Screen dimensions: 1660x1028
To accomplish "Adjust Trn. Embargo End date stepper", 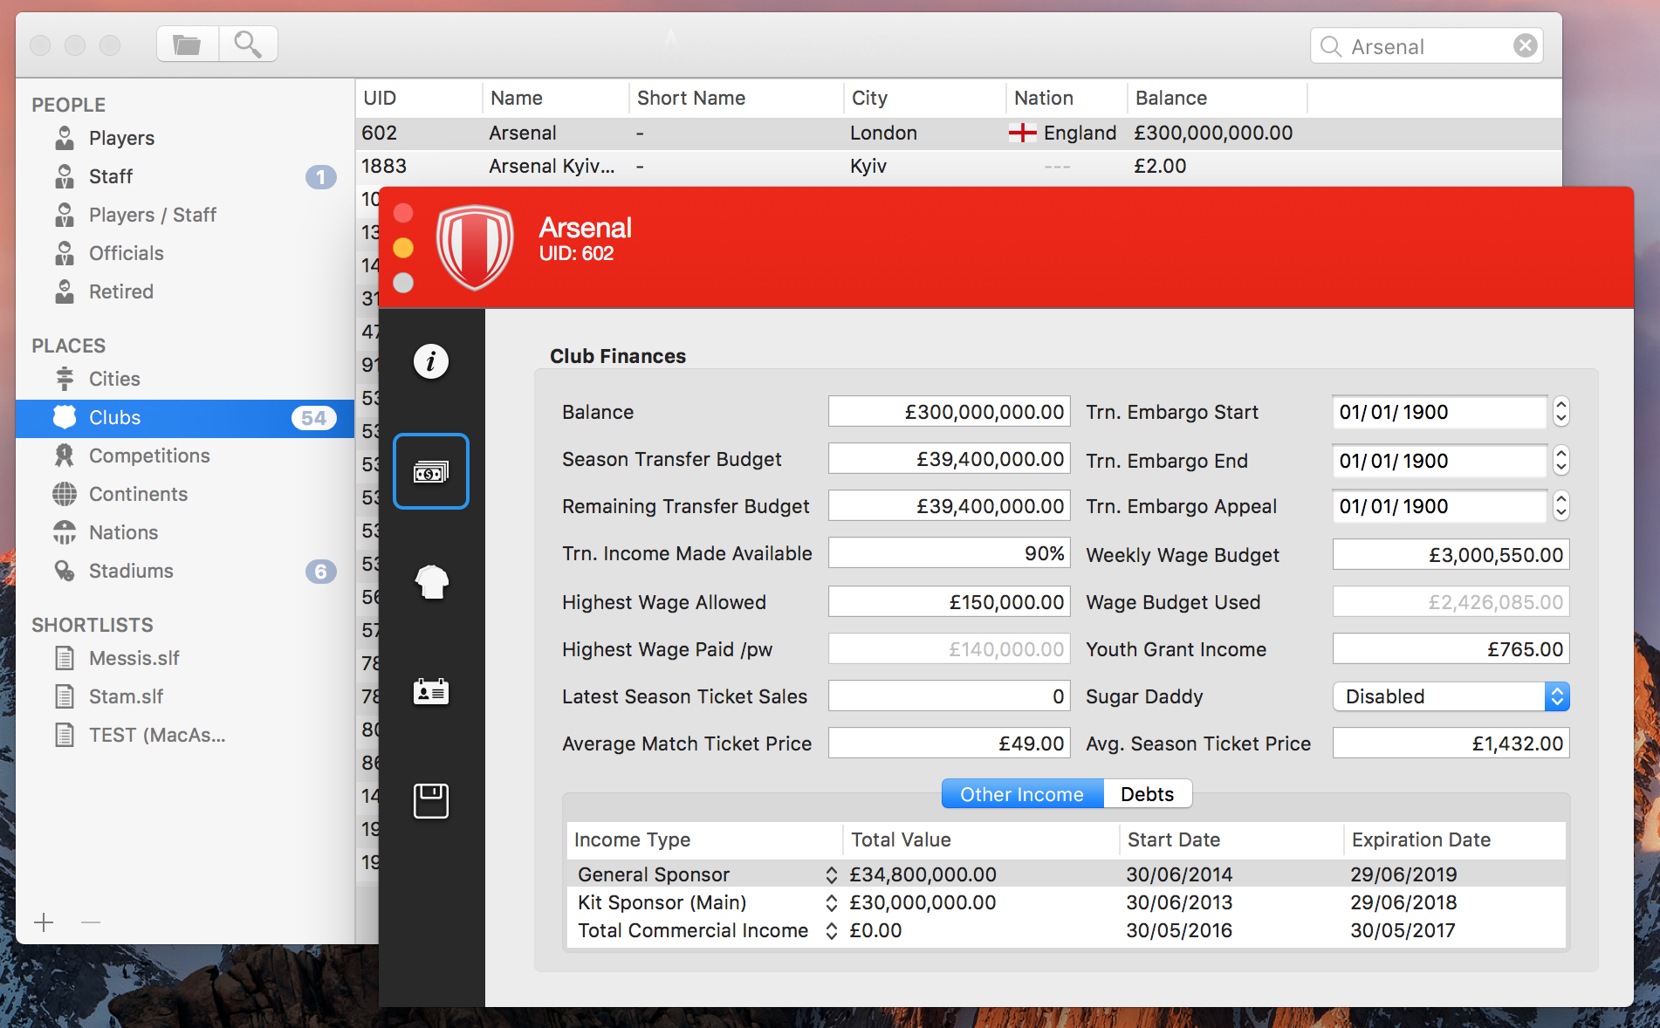I will tap(1561, 461).
